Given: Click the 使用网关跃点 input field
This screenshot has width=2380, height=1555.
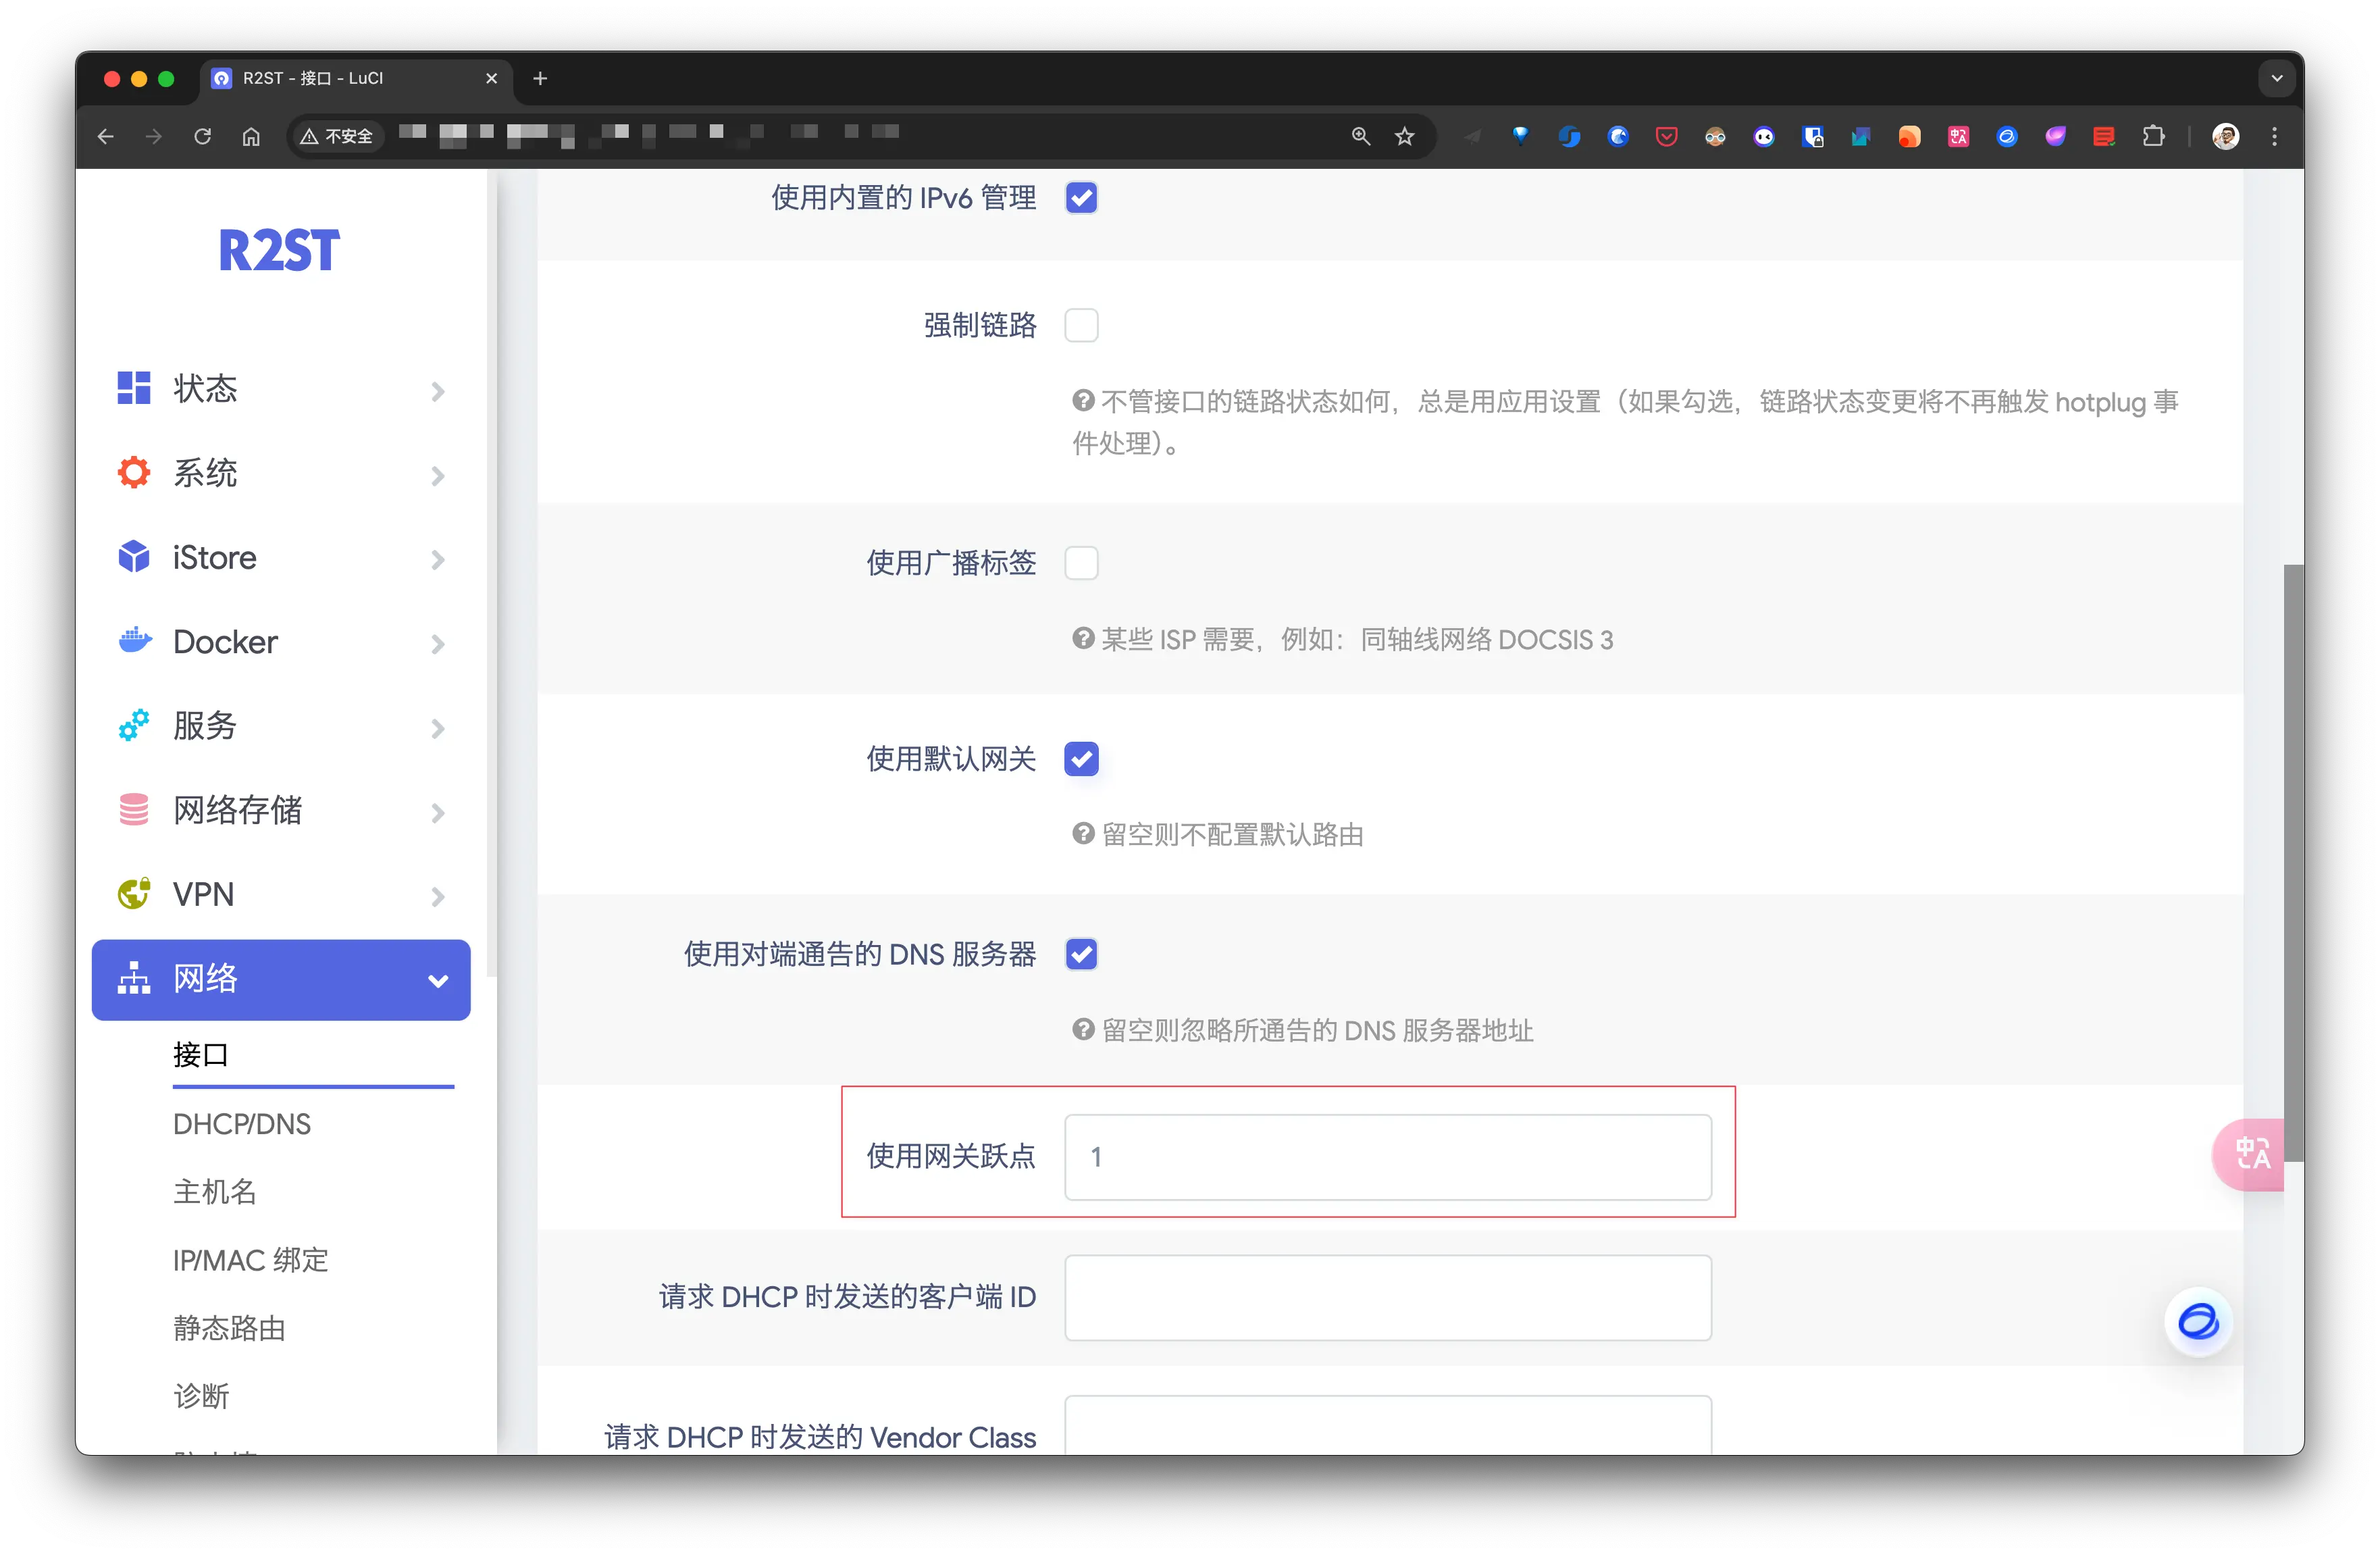Looking at the screenshot, I should coord(1387,1157).
